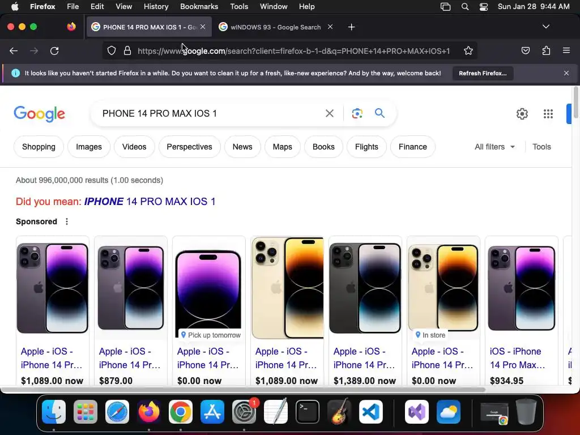The width and height of the screenshot is (580, 435).
Task: Open the $1,389.00 now iPhone listing image
Action: tap(365, 288)
